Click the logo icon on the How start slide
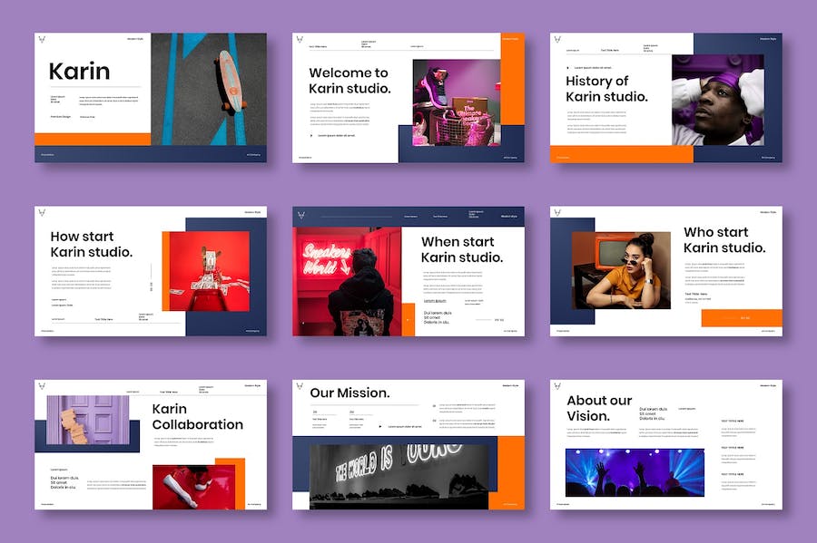 tap(42, 213)
